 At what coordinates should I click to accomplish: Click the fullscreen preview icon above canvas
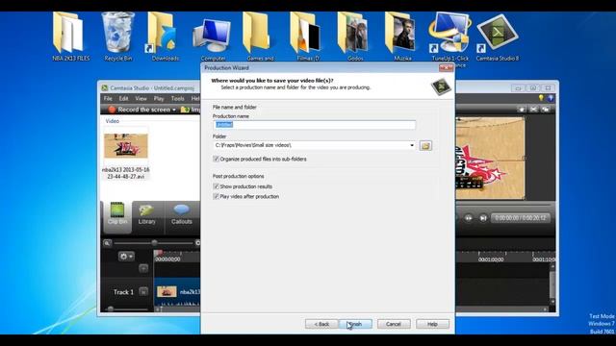tap(533, 109)
